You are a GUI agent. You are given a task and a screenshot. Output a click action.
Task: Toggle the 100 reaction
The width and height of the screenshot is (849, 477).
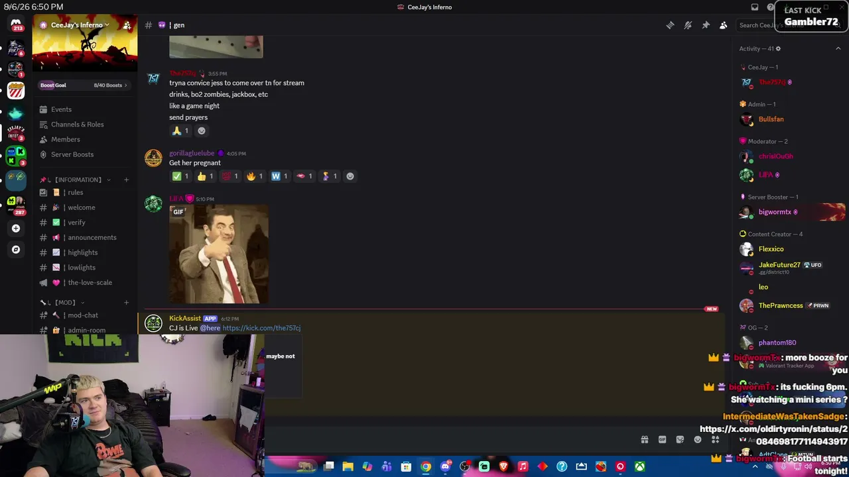(230, 176)
